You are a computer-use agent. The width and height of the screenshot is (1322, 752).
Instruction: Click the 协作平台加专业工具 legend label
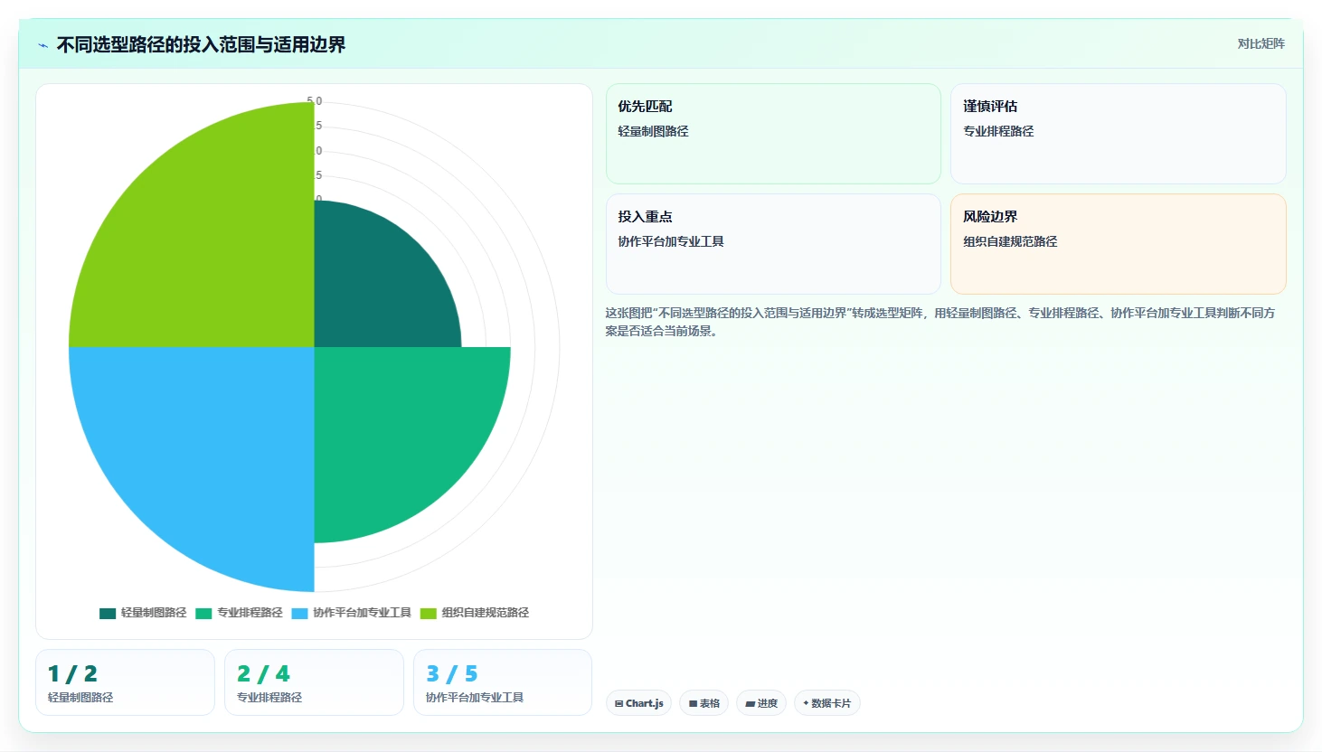[x=362, y=613]
